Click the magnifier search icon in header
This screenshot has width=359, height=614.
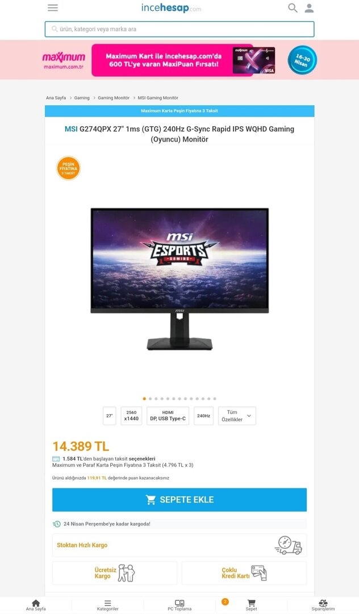pos(293,8)
